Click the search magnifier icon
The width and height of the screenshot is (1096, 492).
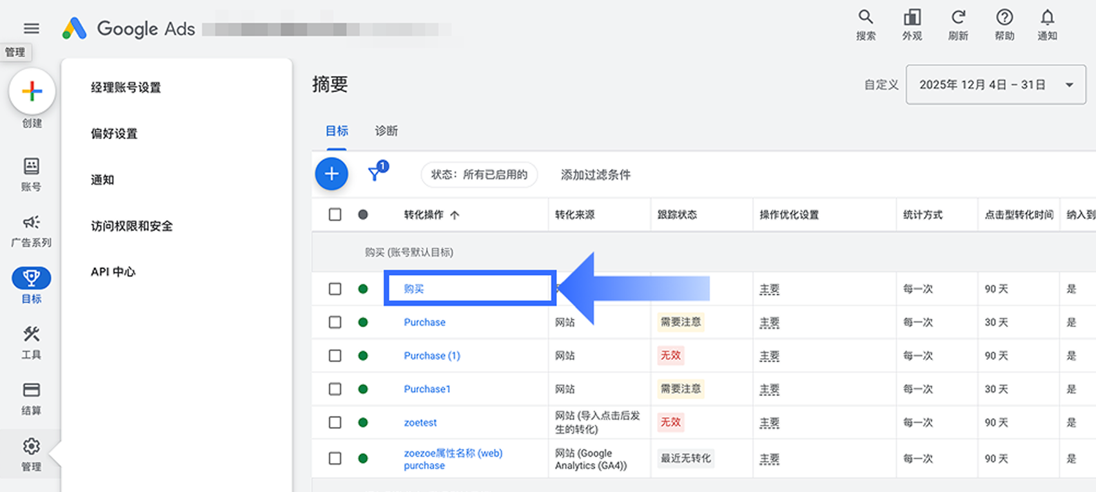pyautogui.click(x=865, y=18)
